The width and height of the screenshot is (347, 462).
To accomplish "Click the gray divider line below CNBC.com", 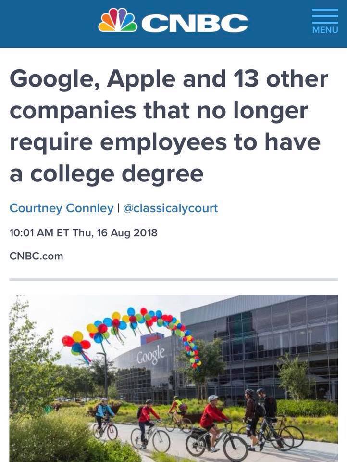I will 173,279.
